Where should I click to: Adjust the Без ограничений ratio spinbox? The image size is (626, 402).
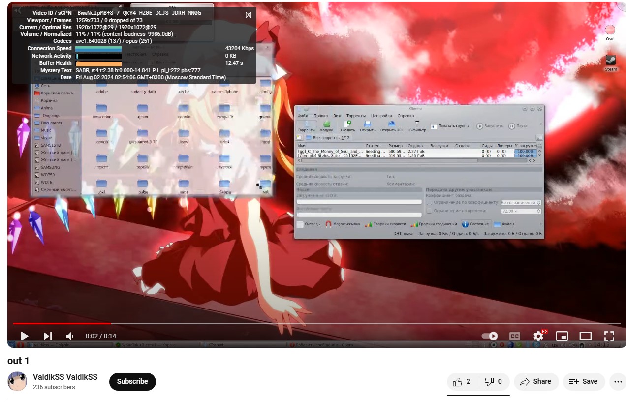521,202
